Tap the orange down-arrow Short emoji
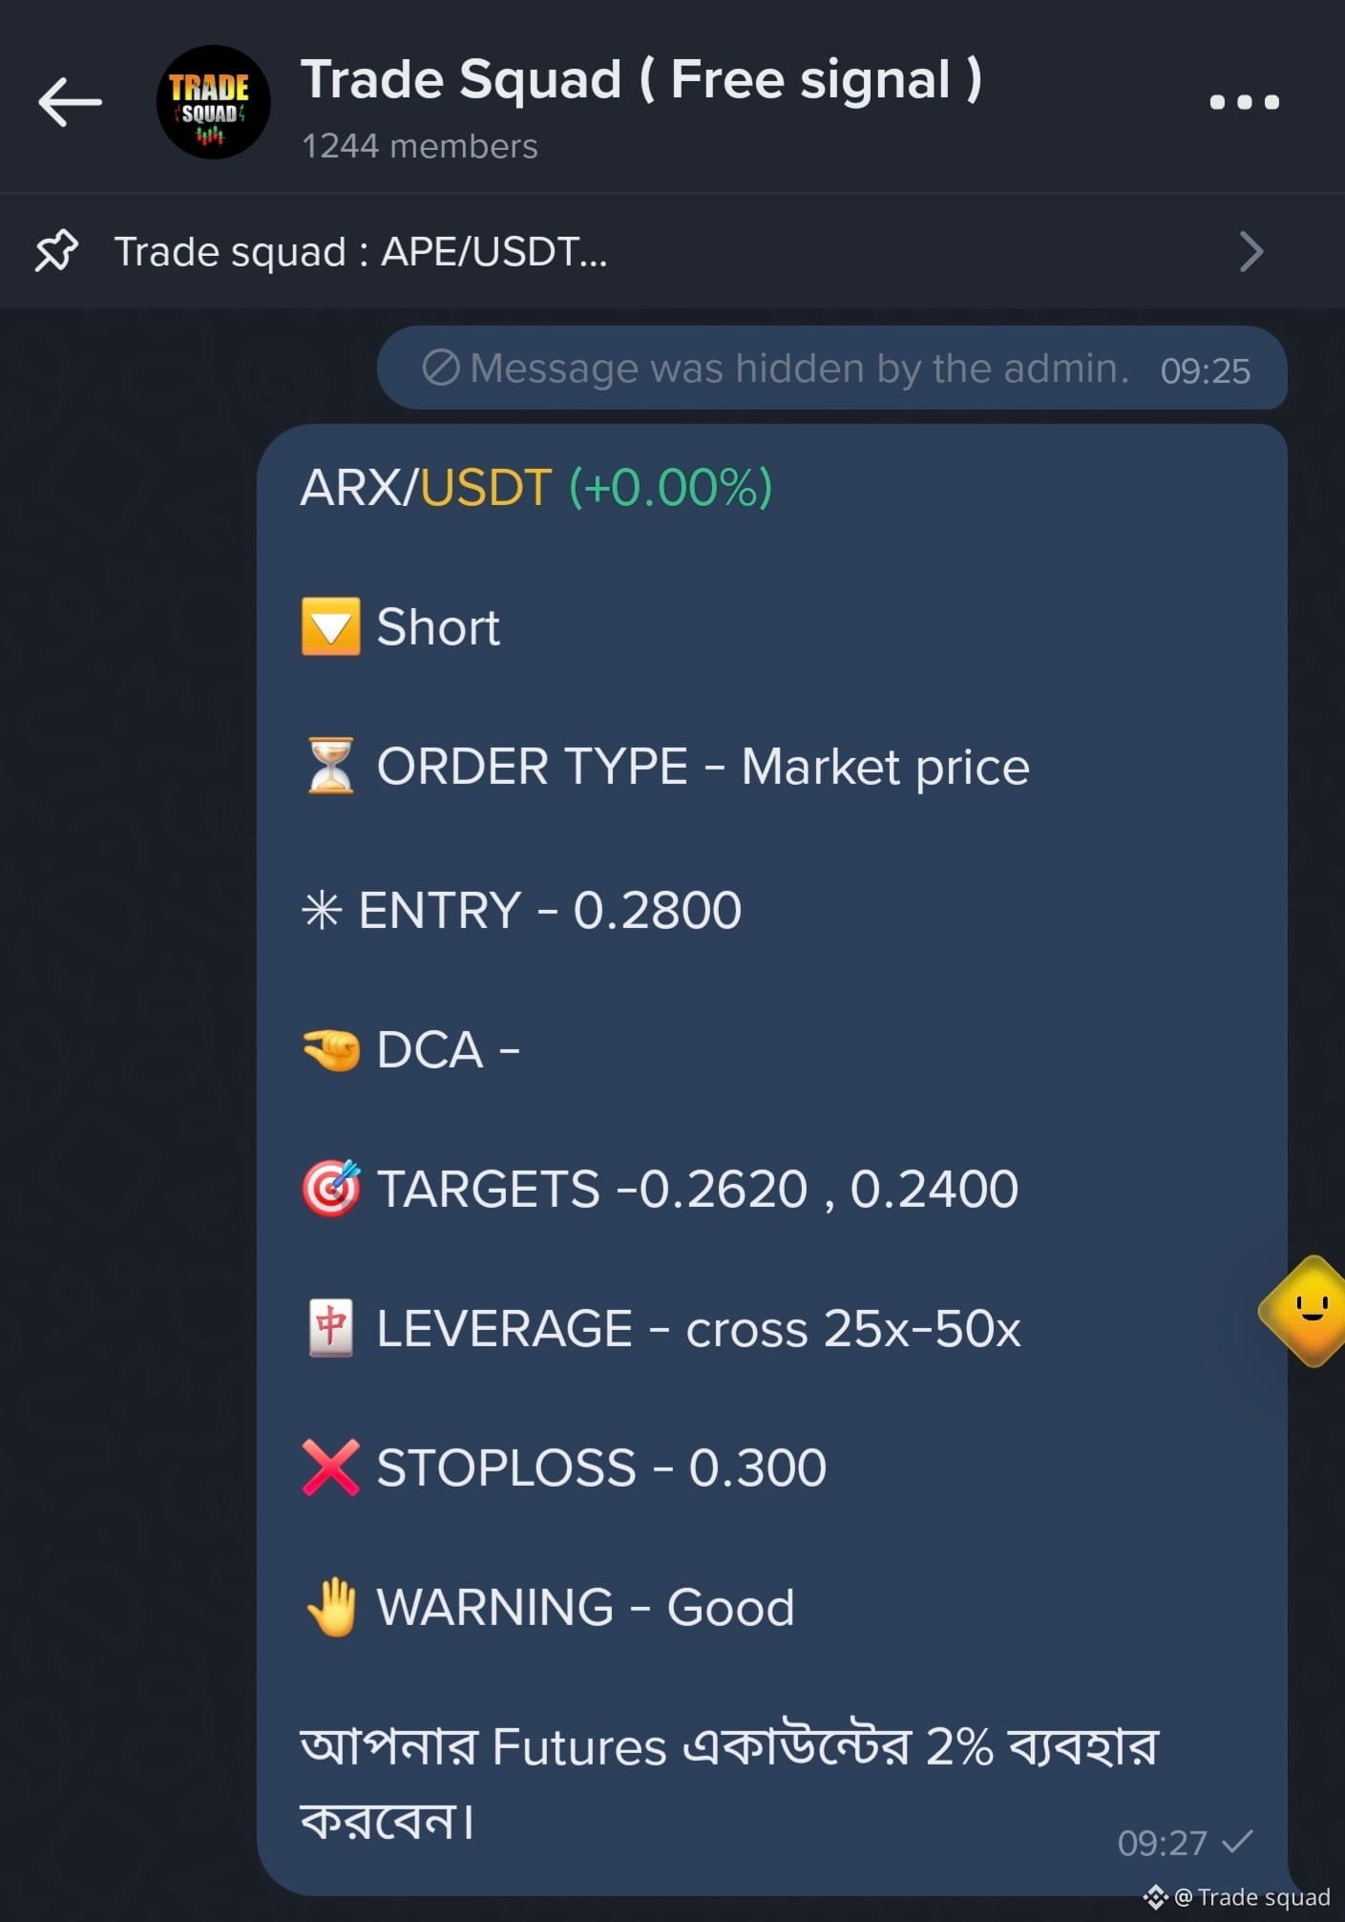The height and width of the screenshot is (1922, 1345). point(330,627)
